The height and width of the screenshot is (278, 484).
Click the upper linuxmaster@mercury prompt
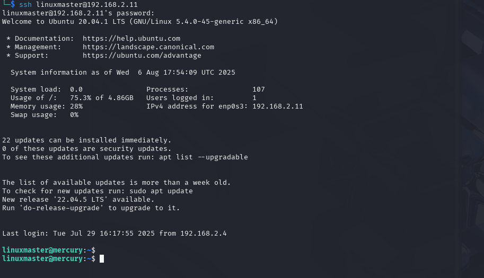(49, 250)
